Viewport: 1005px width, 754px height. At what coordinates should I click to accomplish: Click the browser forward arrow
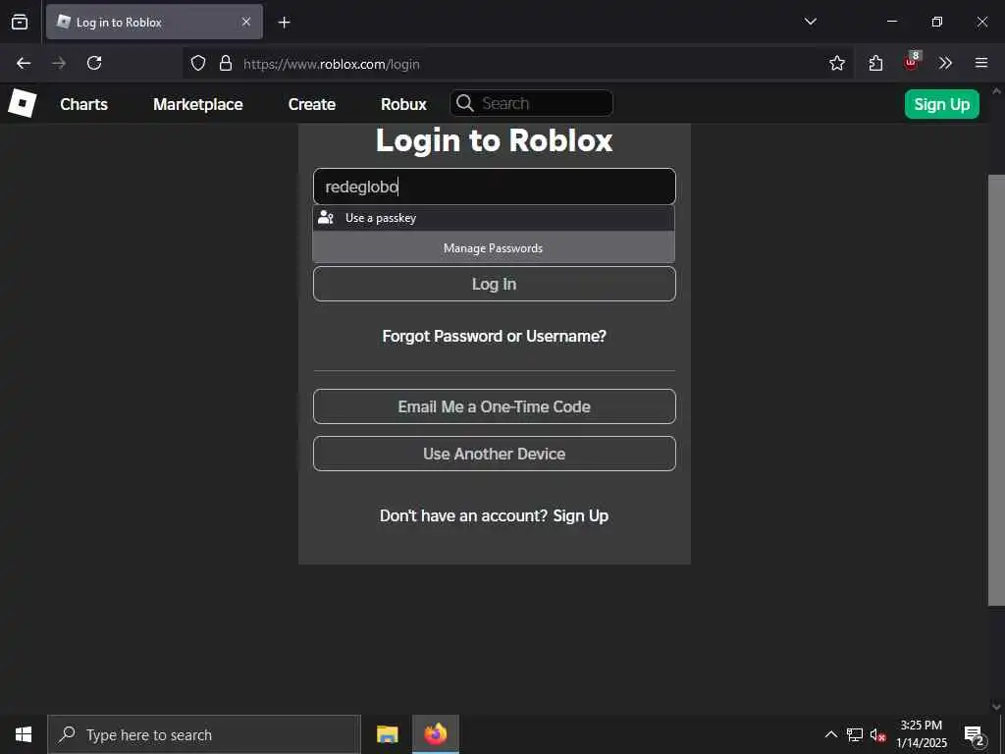pos(59,63)
